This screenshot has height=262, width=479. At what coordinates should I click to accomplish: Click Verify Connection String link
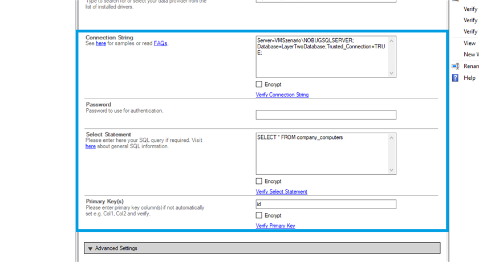(x=282, y=95)
